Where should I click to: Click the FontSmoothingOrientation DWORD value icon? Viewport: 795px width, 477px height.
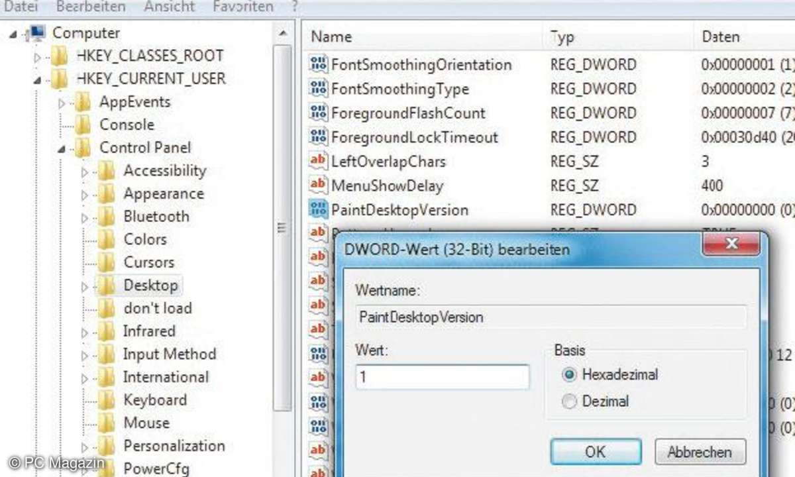318,65
